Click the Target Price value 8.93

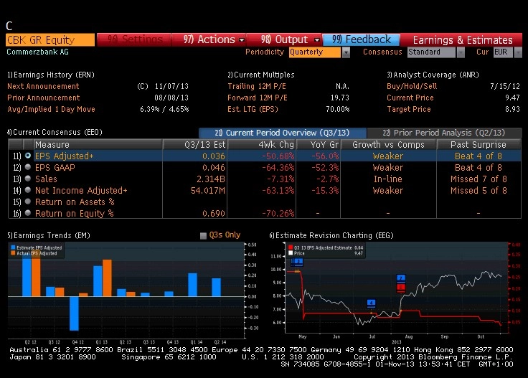512,109
